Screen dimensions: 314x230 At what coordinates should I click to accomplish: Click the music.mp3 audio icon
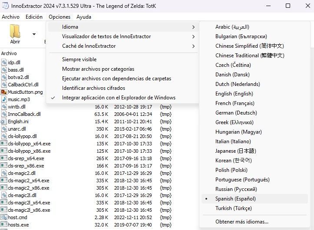click(4, 99)
